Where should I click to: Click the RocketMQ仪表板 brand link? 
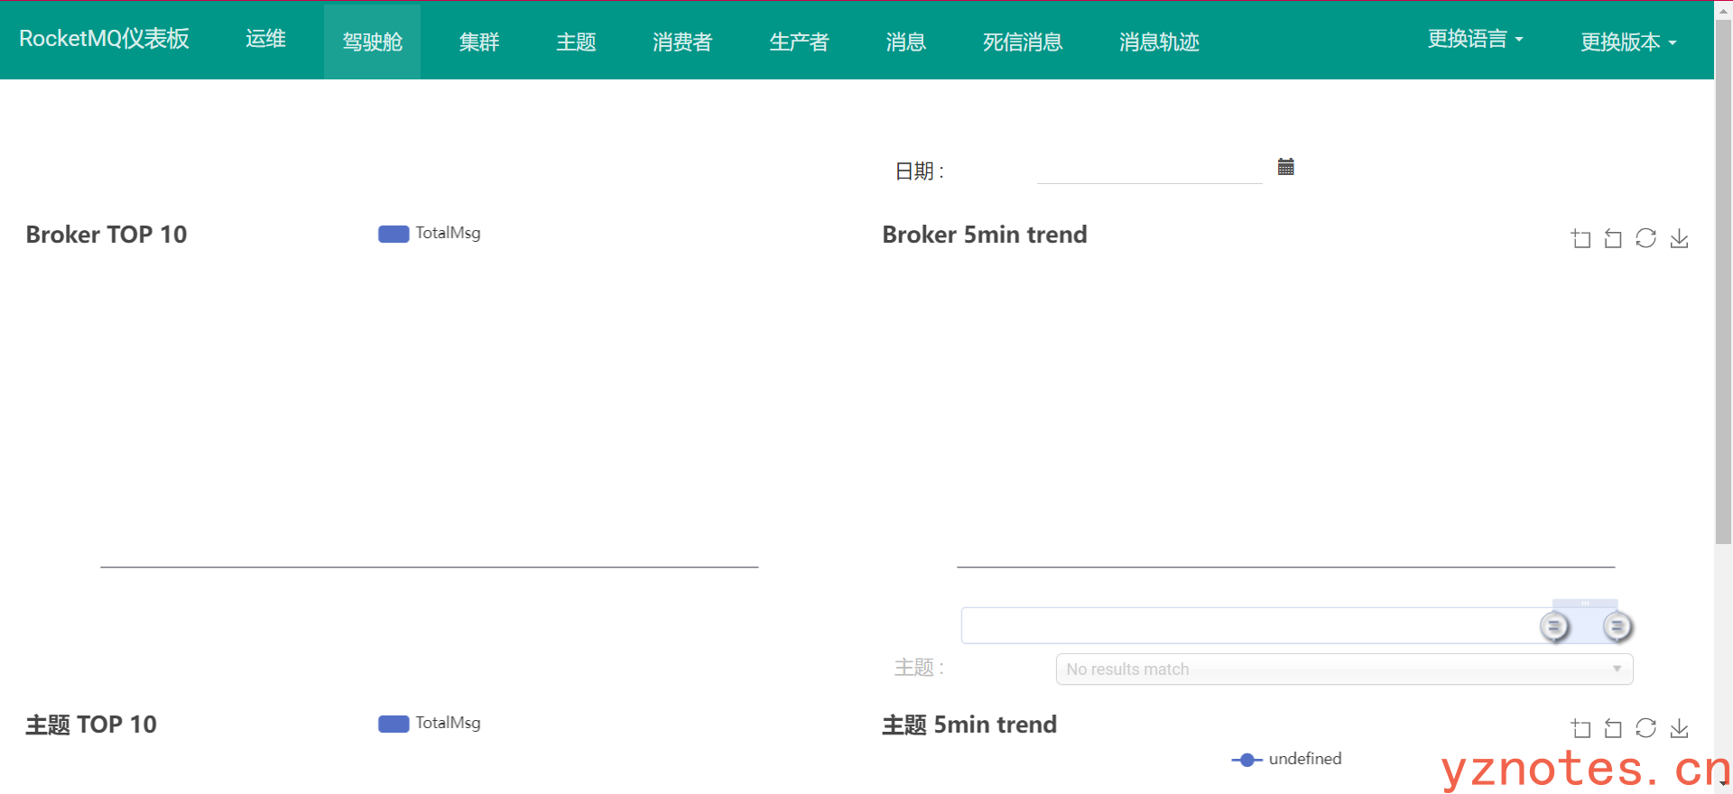tap(104, 39)
